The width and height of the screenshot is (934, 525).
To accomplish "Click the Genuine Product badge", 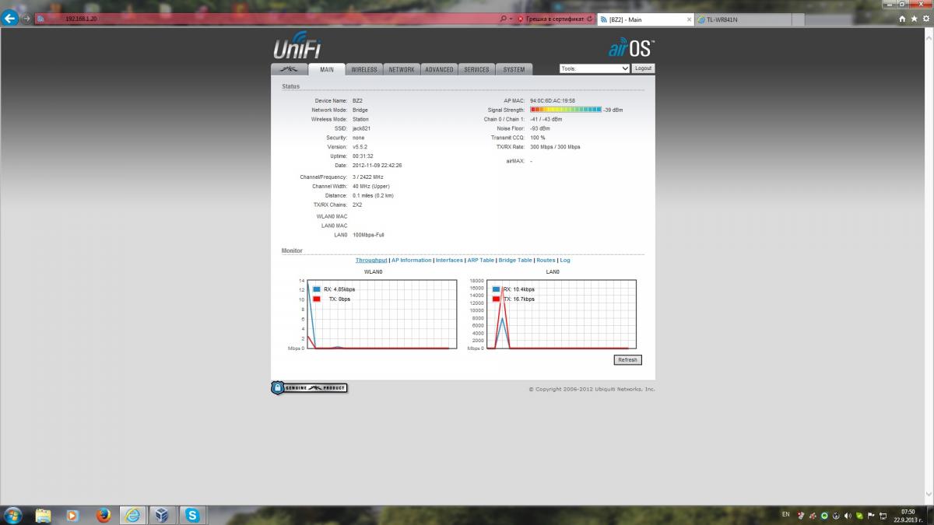I will click(309, 387).
